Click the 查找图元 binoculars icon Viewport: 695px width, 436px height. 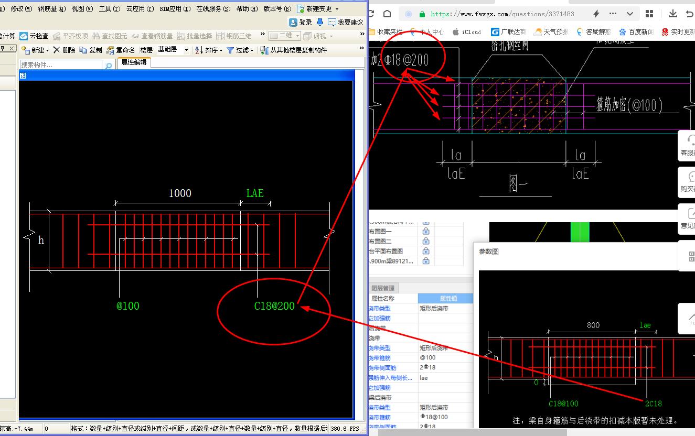pos(96,36)
